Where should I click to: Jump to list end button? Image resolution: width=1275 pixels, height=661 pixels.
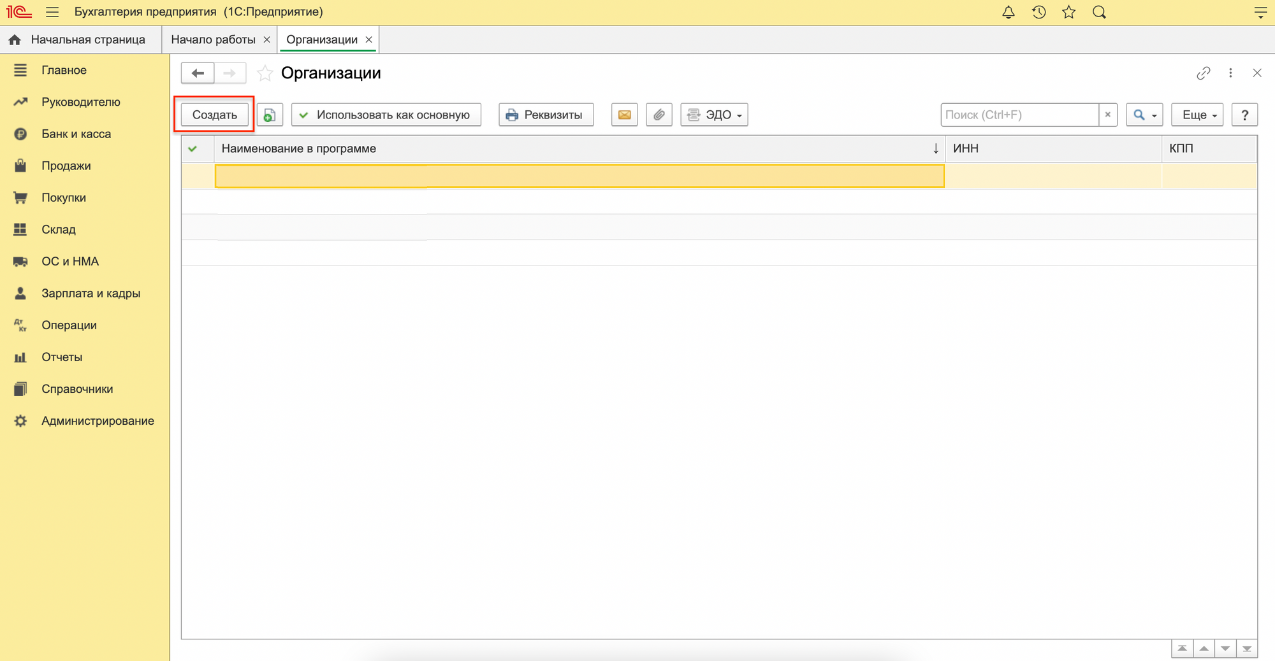coord(1247,649)
